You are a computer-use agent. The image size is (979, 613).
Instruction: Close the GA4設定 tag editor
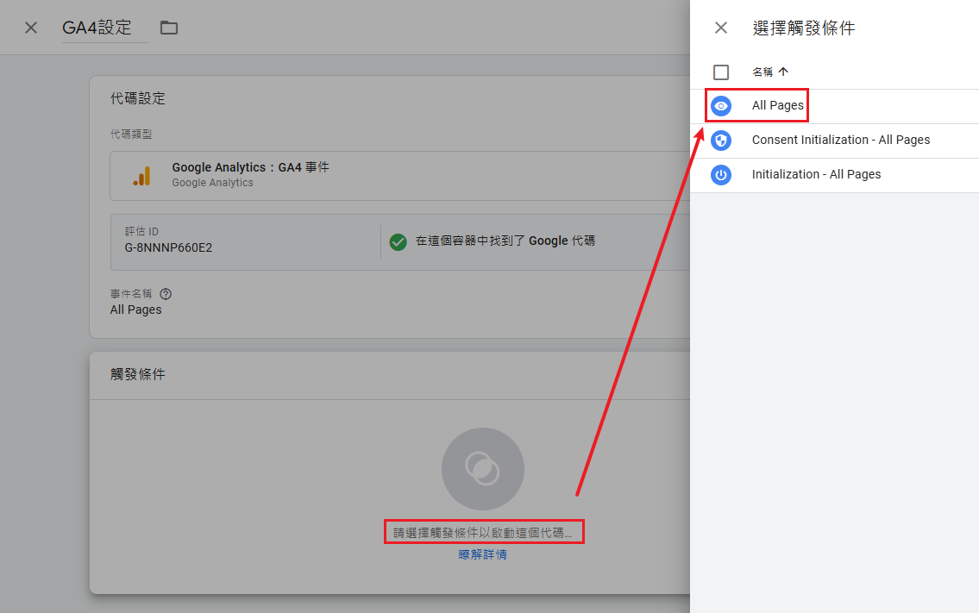pyautogui.click(x=30, y=28)
